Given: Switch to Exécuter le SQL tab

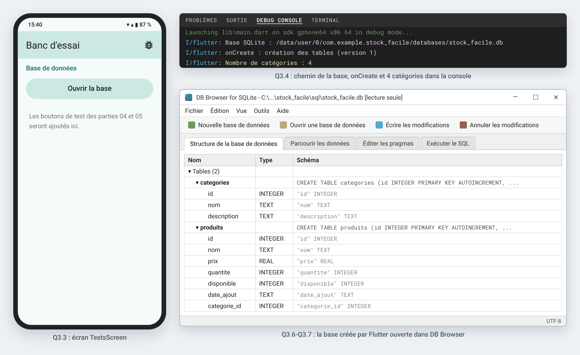Looking at the screenshot, I should [x=448, y=143].
